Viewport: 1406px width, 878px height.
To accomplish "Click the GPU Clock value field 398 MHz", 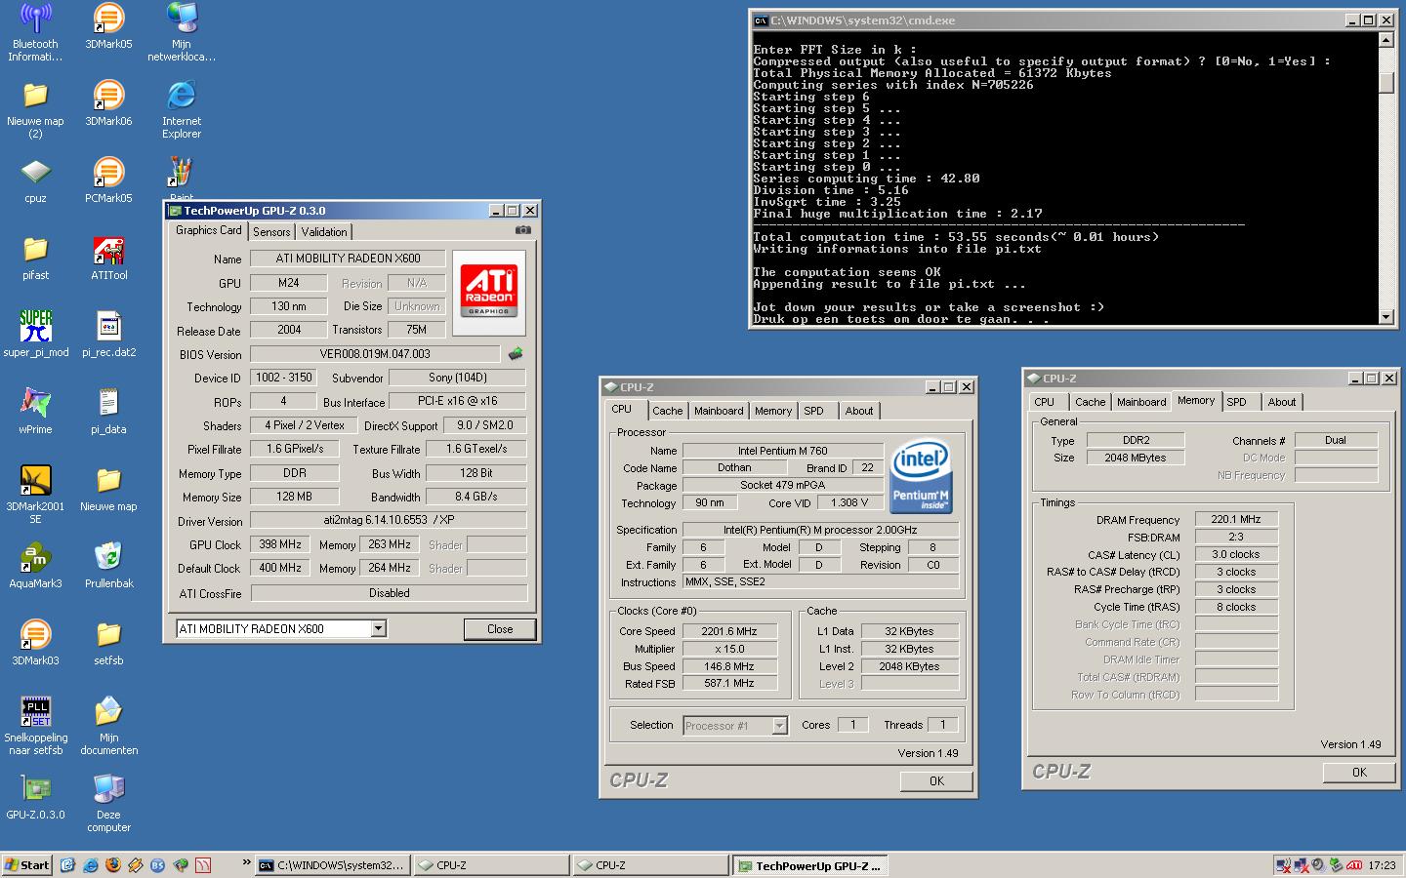I will coord(280,544).
